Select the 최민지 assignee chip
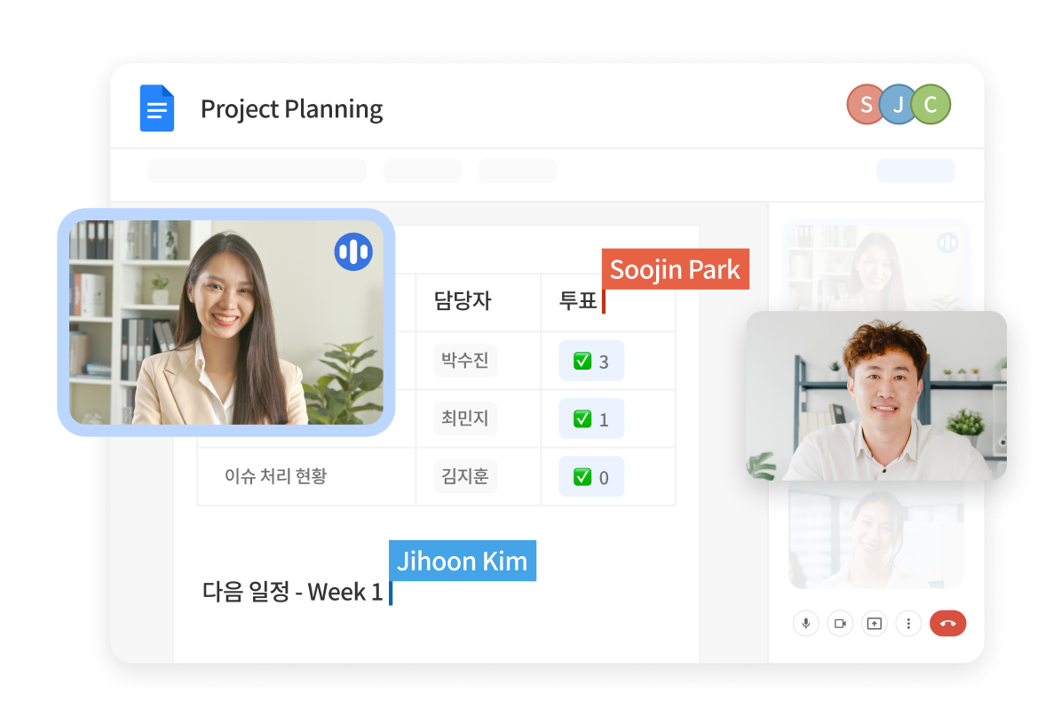The height and width of the screenshot is (725, 1053). click(x=464, y=418)
